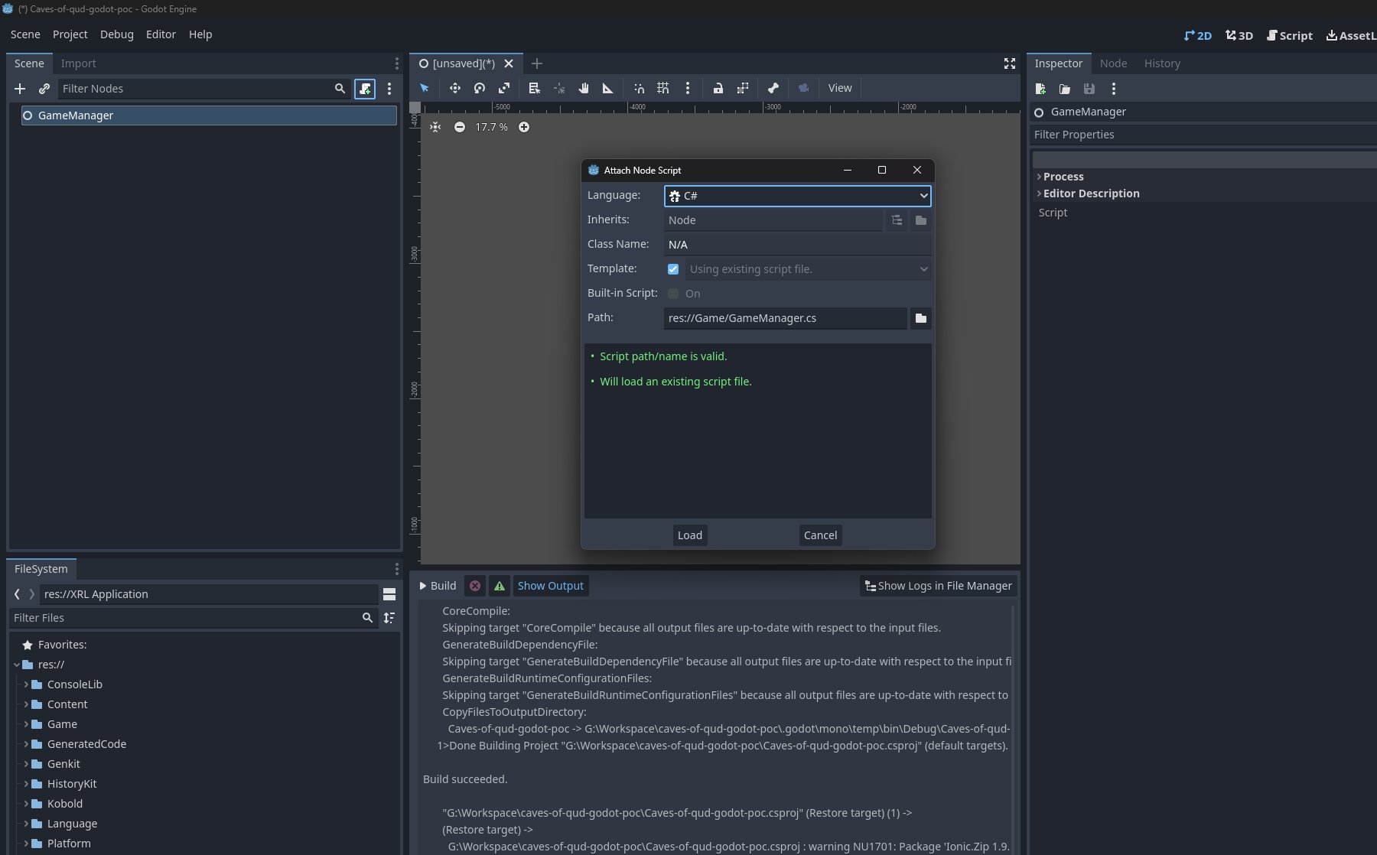Toggle the build warnings filter button
Image resolution: width=1377 pixels, height=855 pixels.
500,586
